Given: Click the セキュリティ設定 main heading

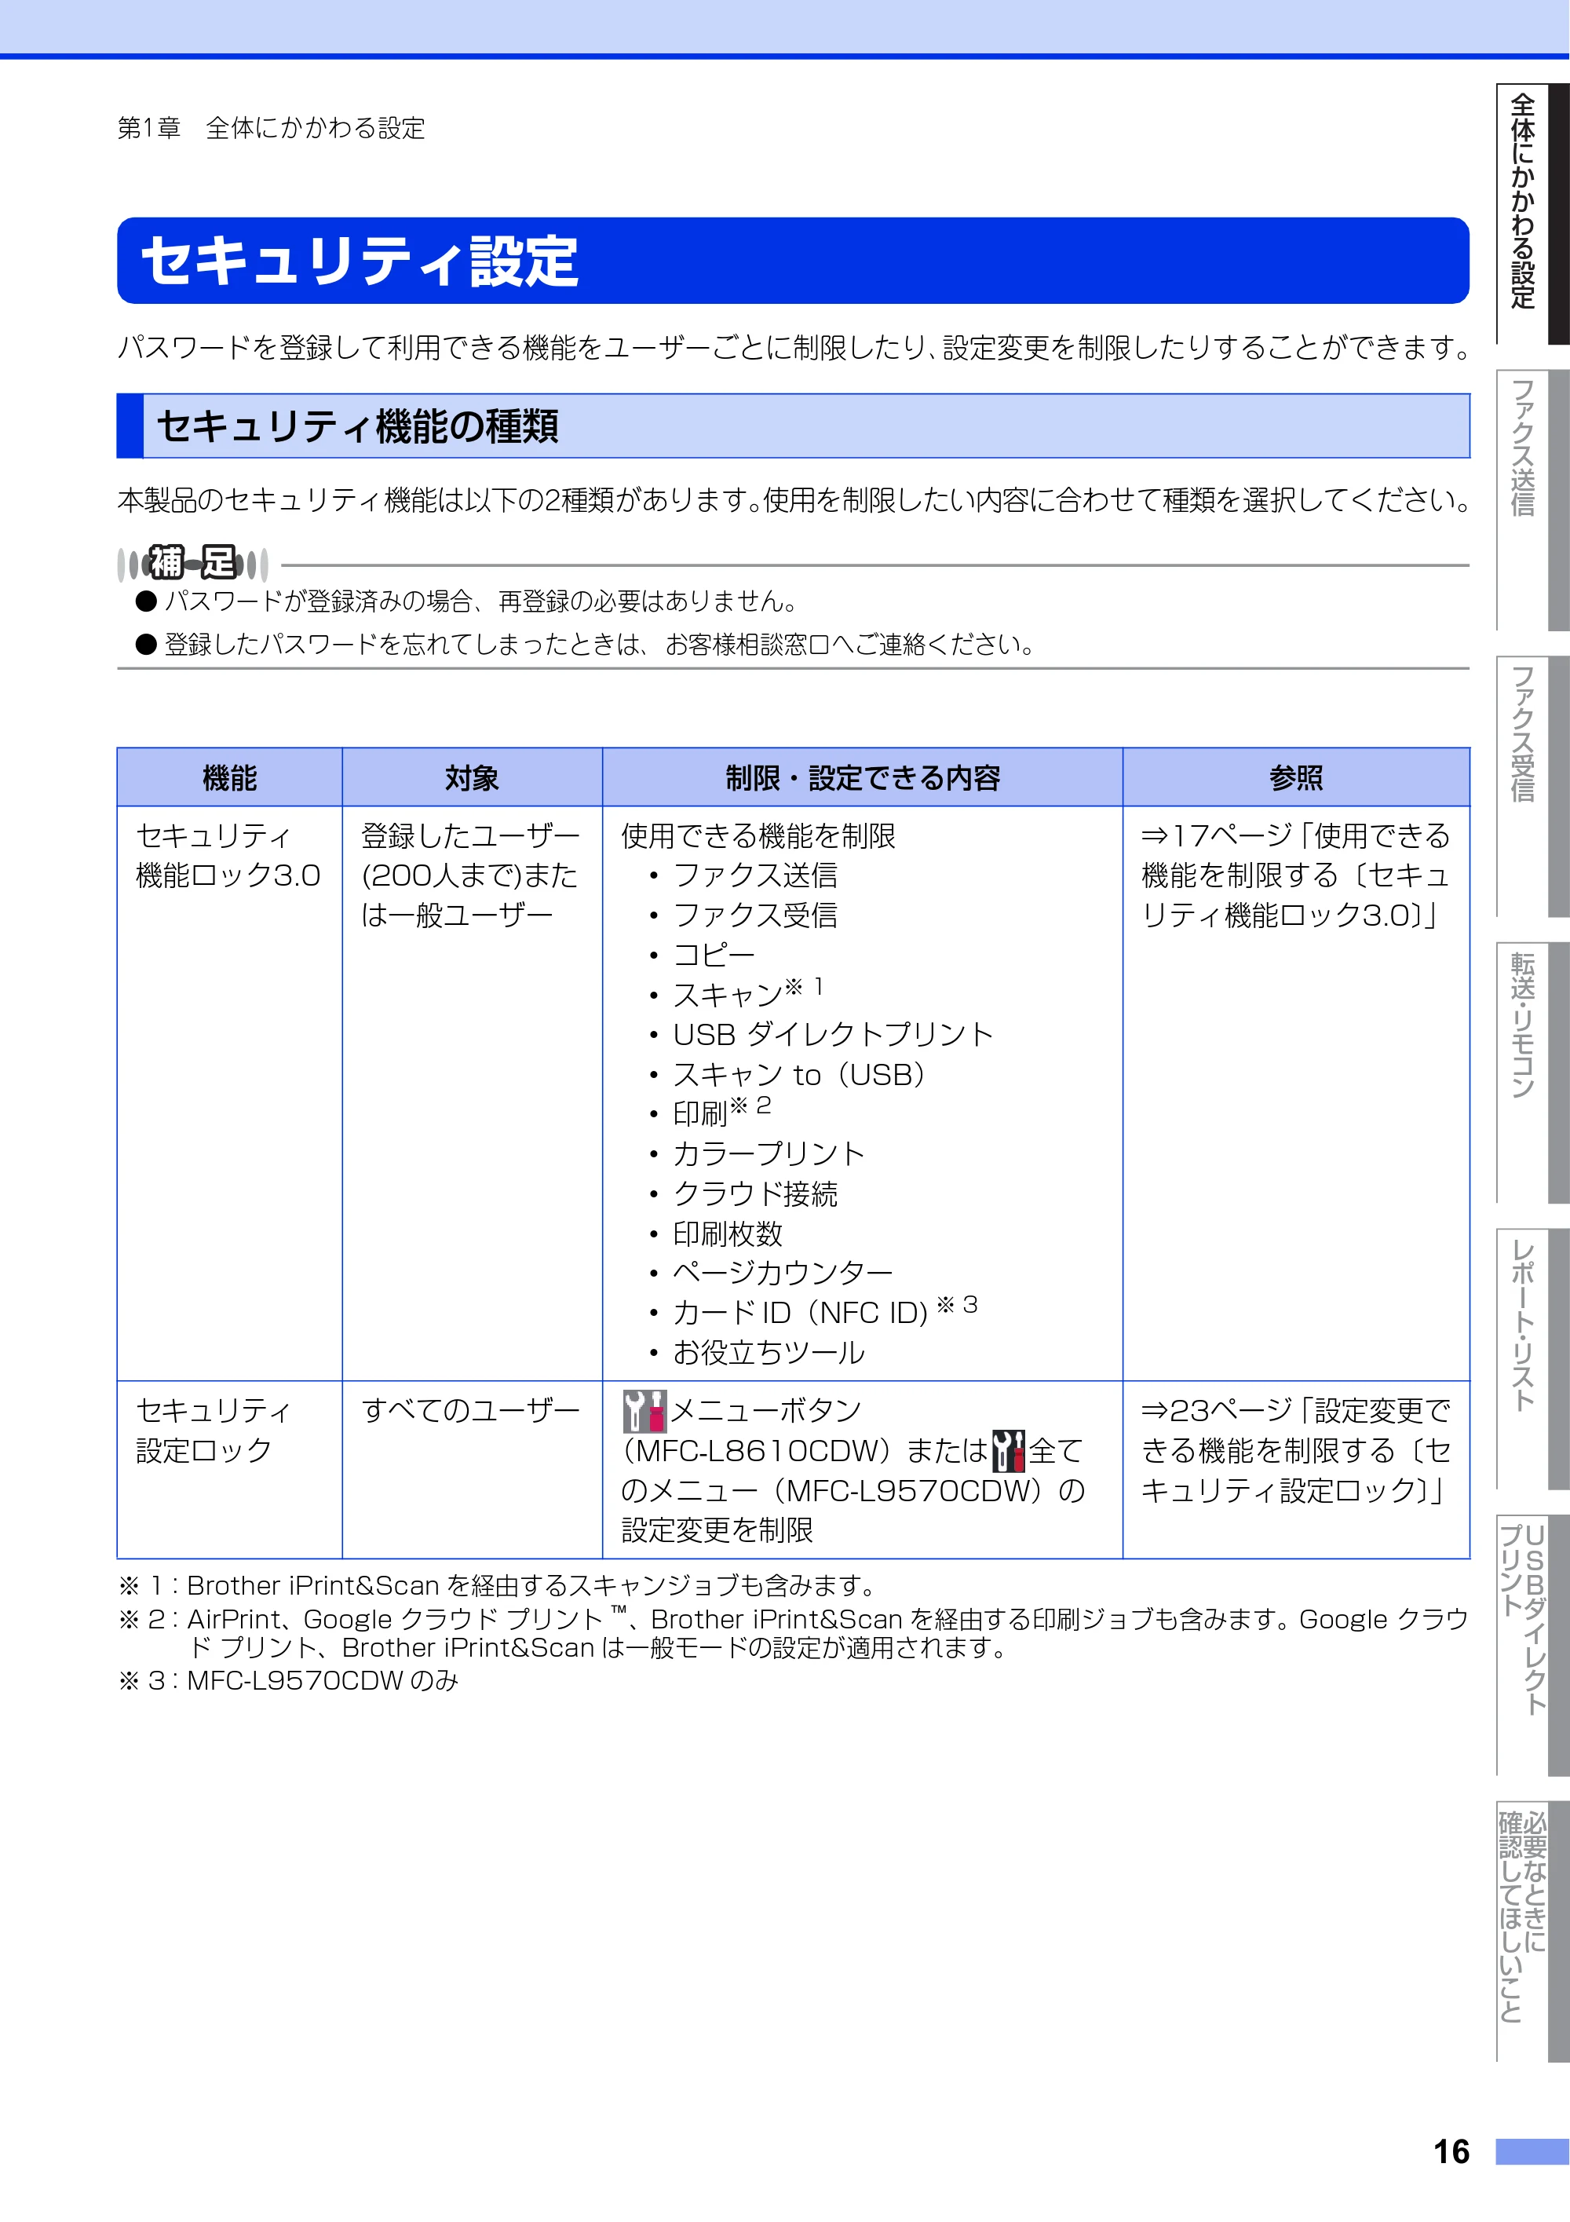Looking at the screenshot, I should pyautogui.click(x=793, y=261).
